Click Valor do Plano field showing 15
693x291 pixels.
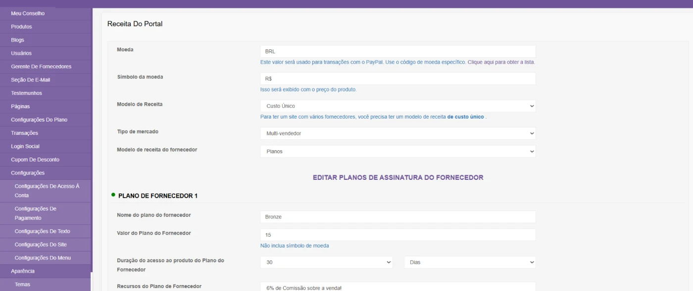(398, 235)
